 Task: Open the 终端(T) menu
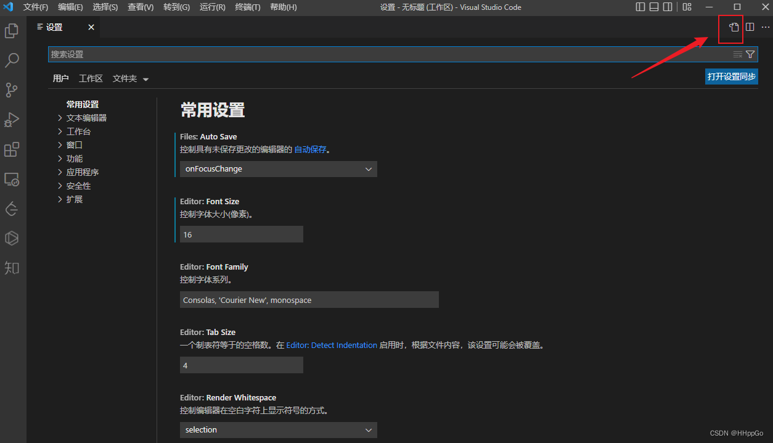(x=248, y=7)
